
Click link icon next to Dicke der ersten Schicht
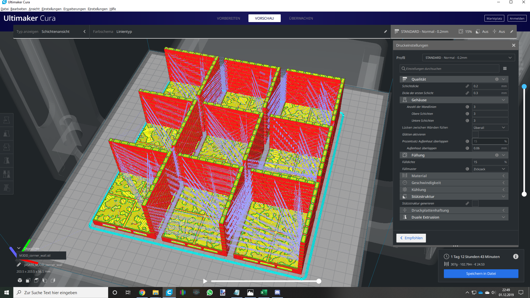coord(467,93)
